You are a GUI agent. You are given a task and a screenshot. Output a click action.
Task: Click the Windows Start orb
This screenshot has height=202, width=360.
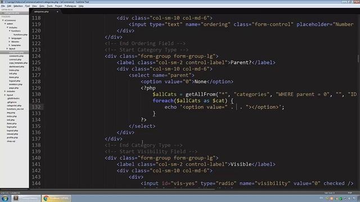tap(5, 198)
